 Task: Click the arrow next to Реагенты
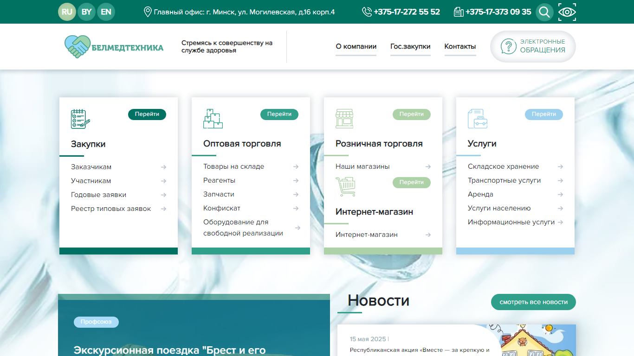[x=296, y=181]
